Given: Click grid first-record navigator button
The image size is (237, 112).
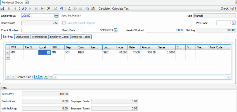Looking at the screenshot, I should point(8,77).
